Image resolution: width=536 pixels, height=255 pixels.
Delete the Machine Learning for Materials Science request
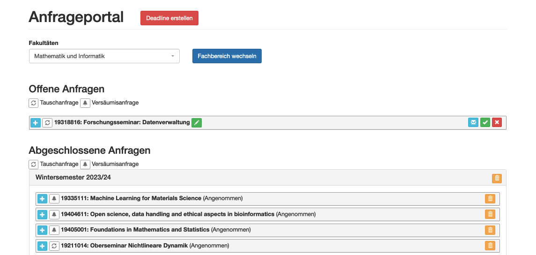pyautogui.click(x=490, y=199)
